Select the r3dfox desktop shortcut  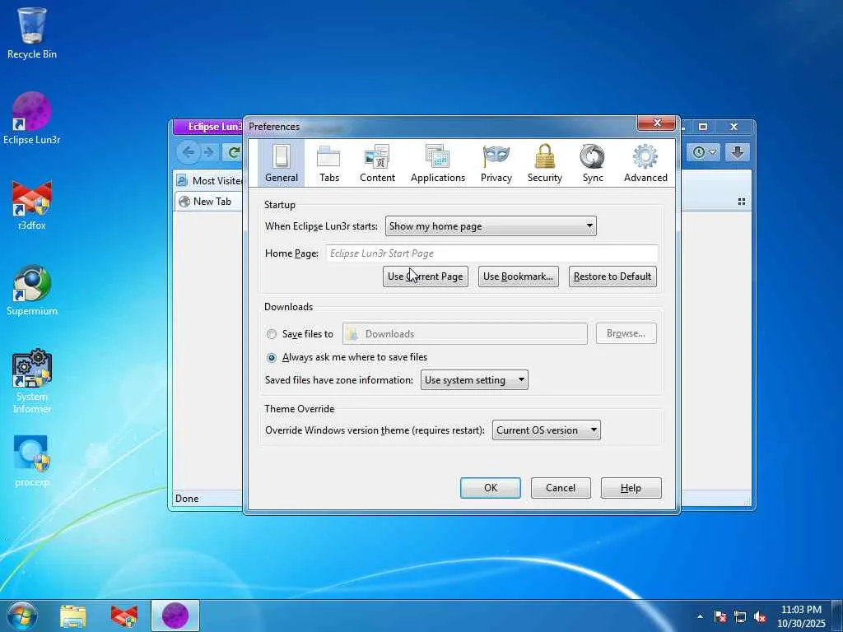(32, 205)
